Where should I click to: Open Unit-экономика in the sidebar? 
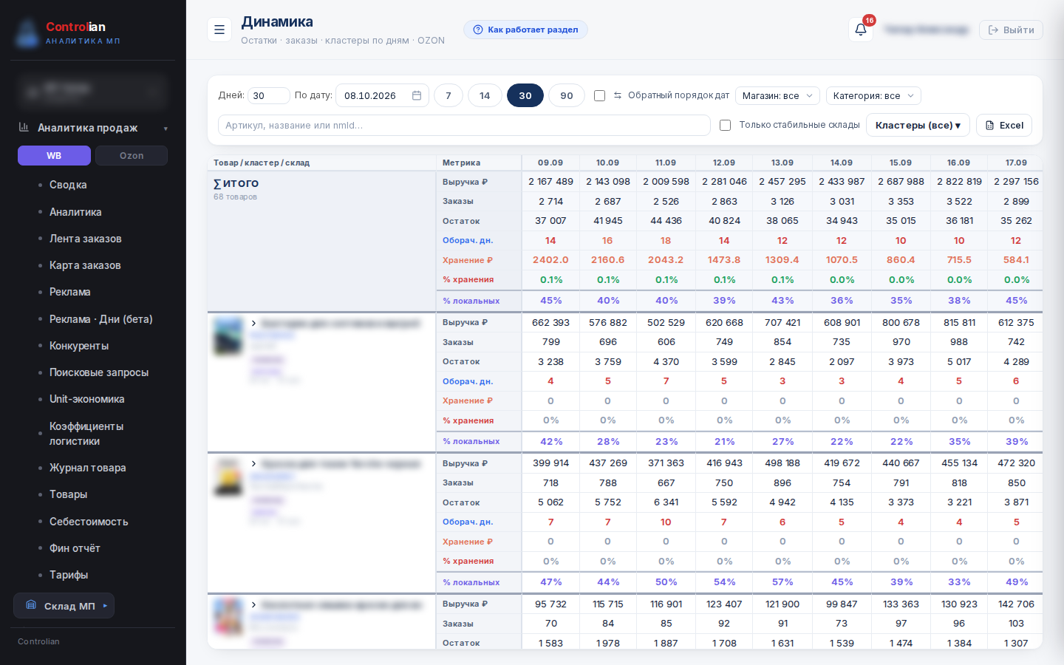point(86,399)
